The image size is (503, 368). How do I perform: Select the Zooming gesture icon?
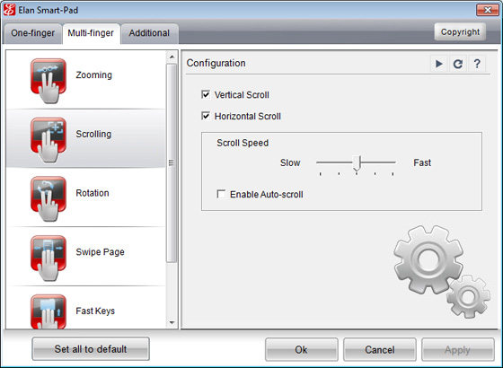click(49, 81)
